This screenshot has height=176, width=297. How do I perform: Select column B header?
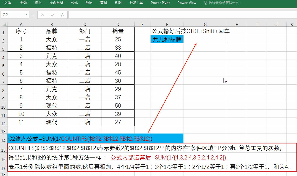tap(51, 24)
